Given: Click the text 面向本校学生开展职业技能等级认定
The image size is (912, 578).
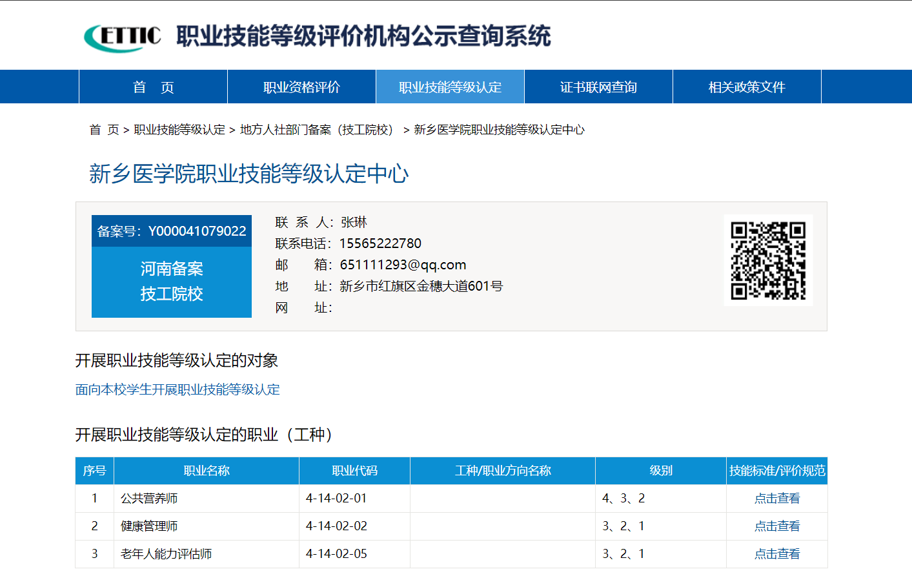Looking at the screenshot, I should point(177,389).
